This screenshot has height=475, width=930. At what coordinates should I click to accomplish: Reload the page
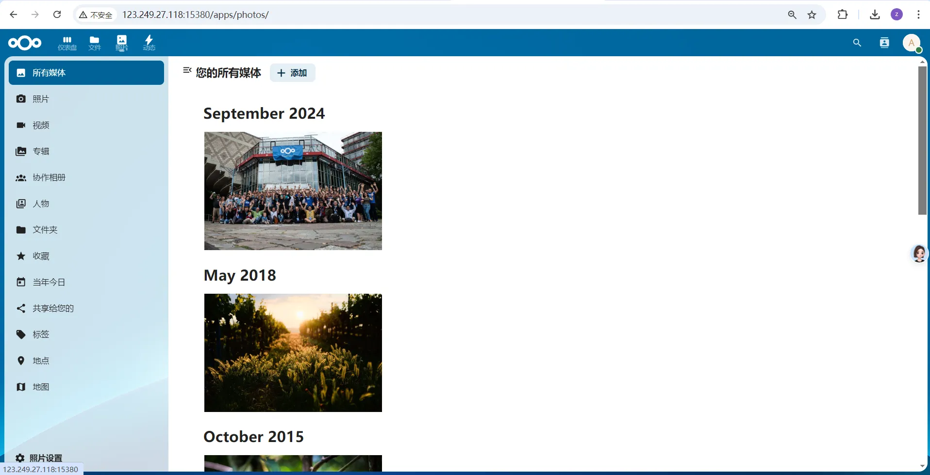point(57,15)
